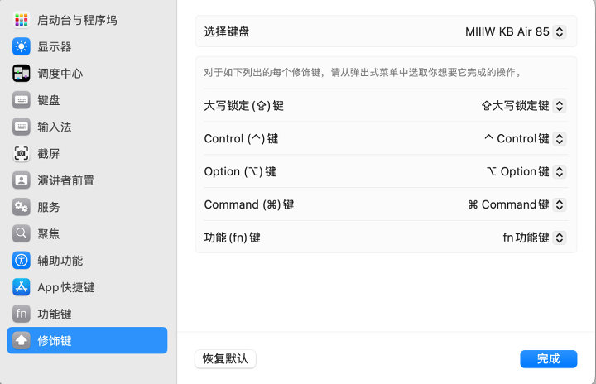Click the blue 完成 button

(x=548, y=358)
